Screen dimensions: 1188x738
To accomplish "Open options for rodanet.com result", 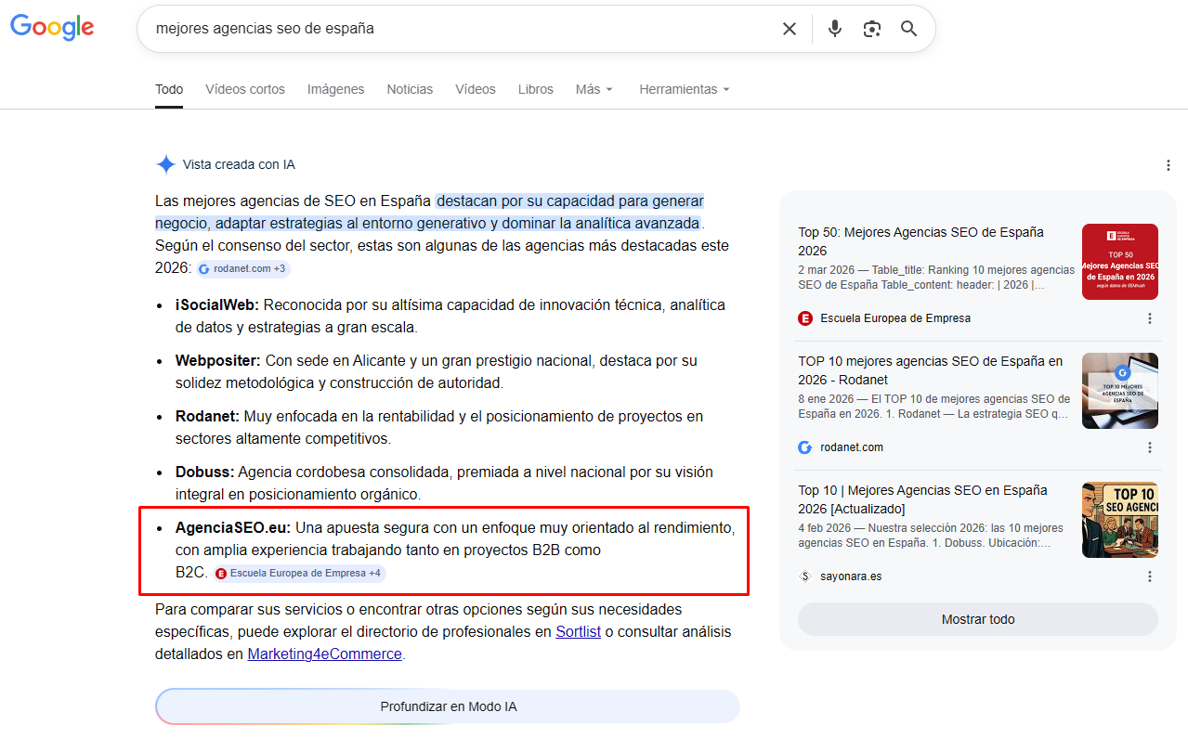I will [x=1150, y=447].
